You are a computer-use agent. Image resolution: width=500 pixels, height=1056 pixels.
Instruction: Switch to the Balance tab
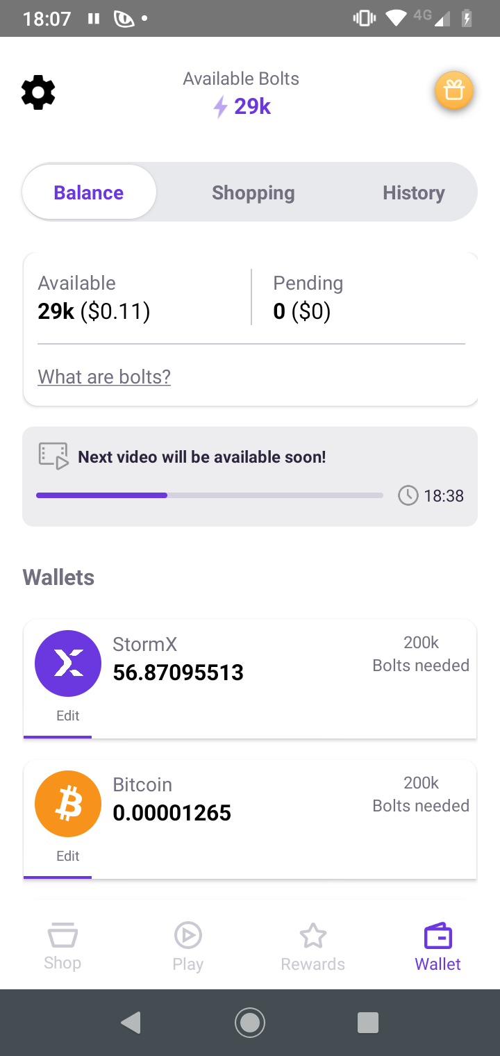click(x=89, y=192)
